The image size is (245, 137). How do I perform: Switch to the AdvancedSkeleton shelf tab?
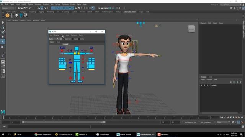[x=129, y=12]
